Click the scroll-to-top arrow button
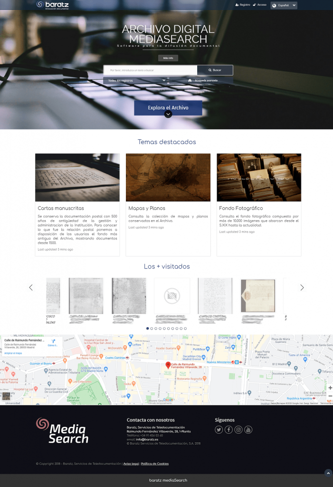Viewport: 333px width, 487px height. pos(327,473)
